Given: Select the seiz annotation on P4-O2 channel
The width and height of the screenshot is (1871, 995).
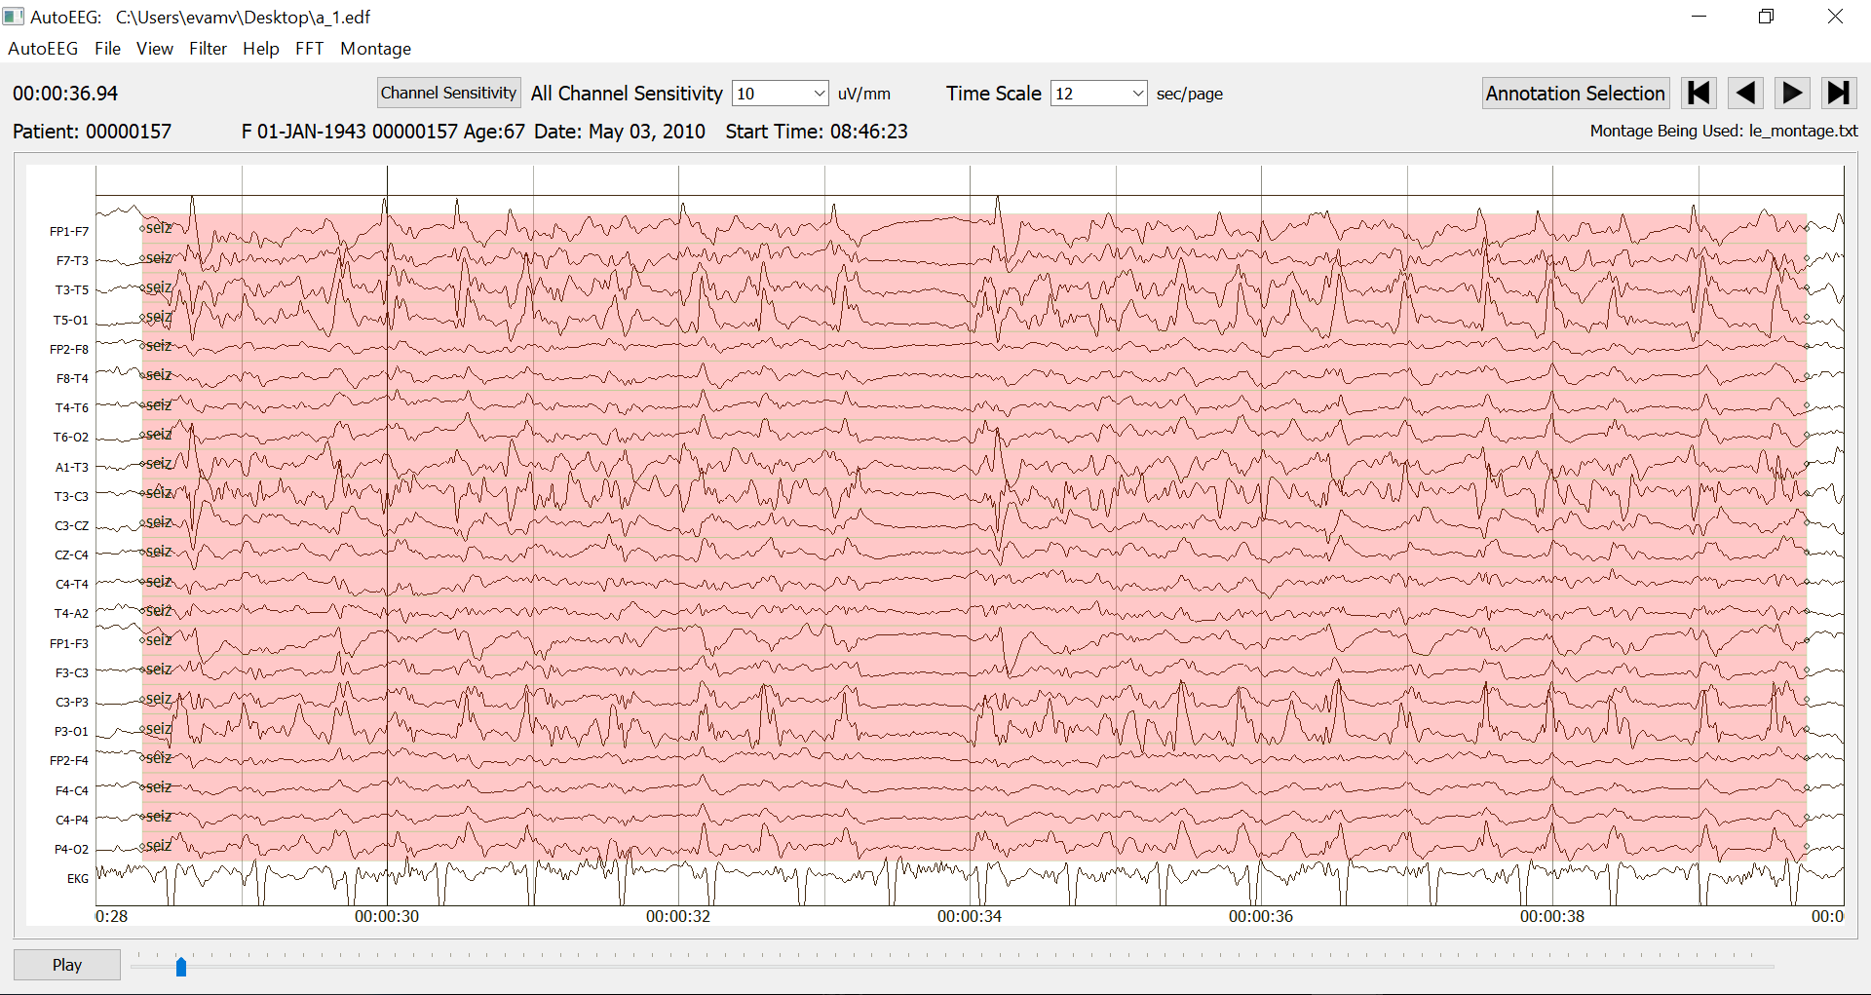Looking at the screenshot, I should pyautogui.click(x=158, y=846).
